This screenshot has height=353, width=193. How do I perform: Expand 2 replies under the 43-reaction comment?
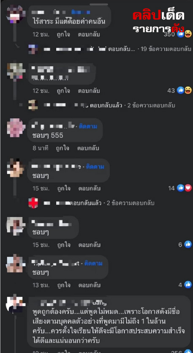coord(151,106)
